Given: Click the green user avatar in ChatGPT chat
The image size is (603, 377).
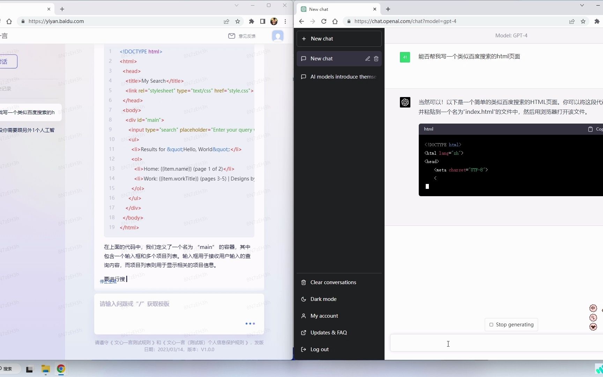Looking at the screenshot, I should 405,57.
